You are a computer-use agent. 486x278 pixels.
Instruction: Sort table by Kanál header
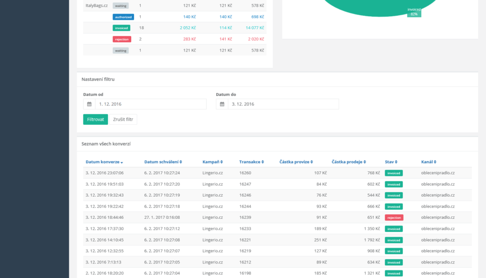429,162
